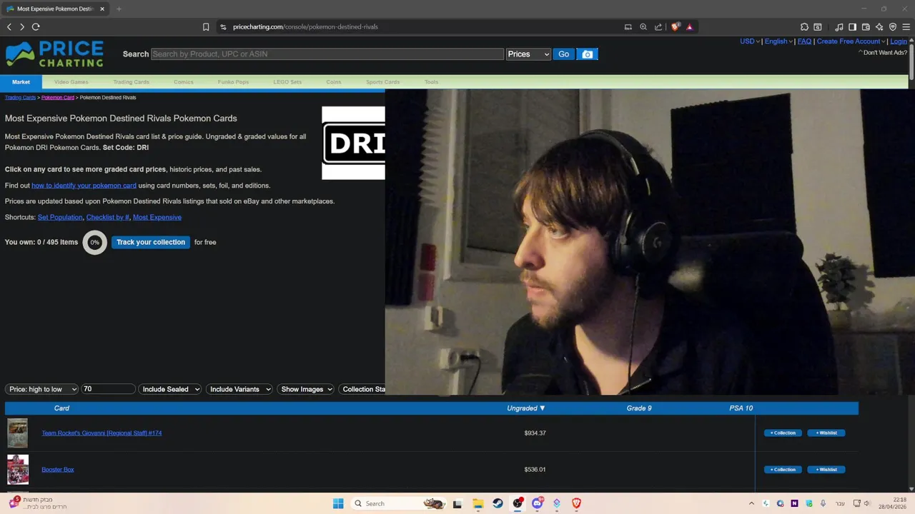Open the Include Sealed filter dropdown
The width and height of the screenshot is (915, 514).
click(x=169, y=389)
